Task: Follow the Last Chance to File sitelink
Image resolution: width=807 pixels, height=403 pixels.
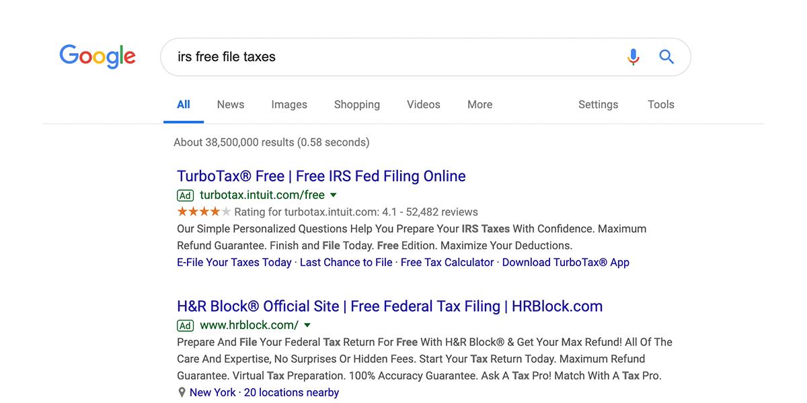Action: 346,262
